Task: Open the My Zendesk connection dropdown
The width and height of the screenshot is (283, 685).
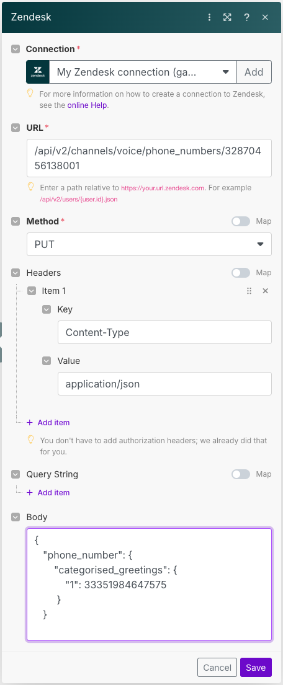Action: coord(143,72)
